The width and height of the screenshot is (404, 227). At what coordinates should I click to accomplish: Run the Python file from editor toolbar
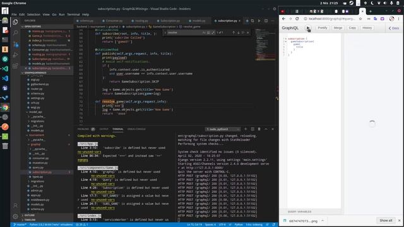tap(259, 21)
